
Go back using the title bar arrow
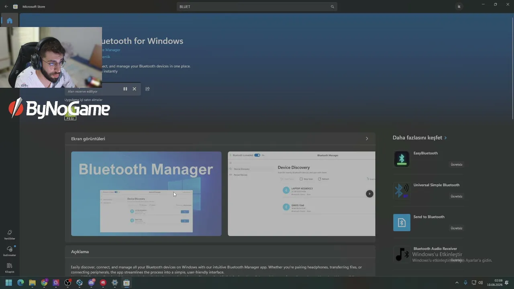(6, 6)
